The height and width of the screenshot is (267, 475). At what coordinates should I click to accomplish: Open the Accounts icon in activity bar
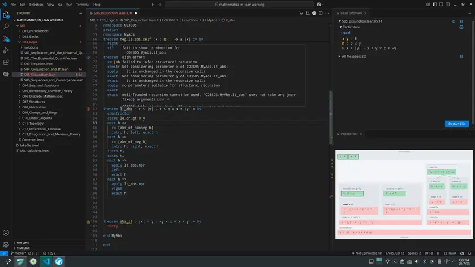(6, 233)
